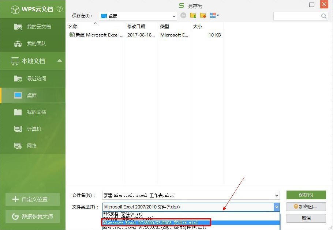Maximize the 另存为 dialog
333x230 pixels.
click(311, 5)
